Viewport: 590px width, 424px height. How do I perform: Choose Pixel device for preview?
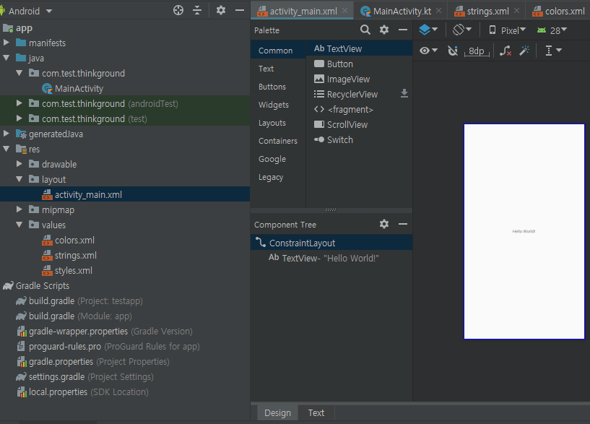pos(507,30)
